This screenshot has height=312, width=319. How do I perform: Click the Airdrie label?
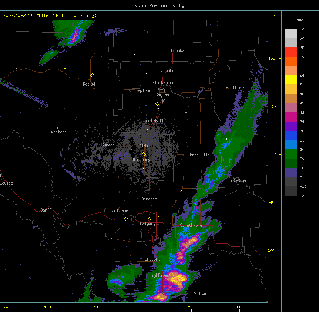(x=149, y=199)
